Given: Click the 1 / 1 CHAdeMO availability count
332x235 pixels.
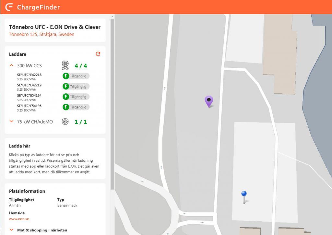Looking at the screenshot, I should click(81, 122).
